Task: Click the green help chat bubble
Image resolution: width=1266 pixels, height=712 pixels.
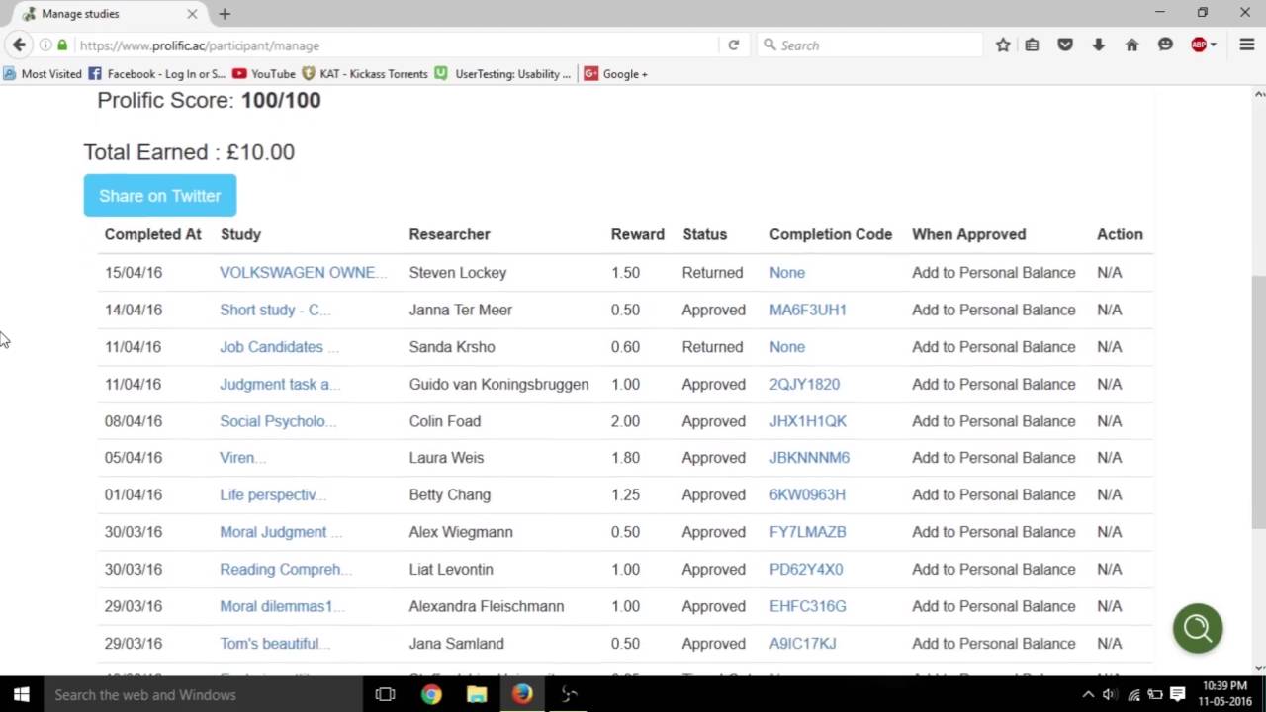Action: pos(1198,628)
